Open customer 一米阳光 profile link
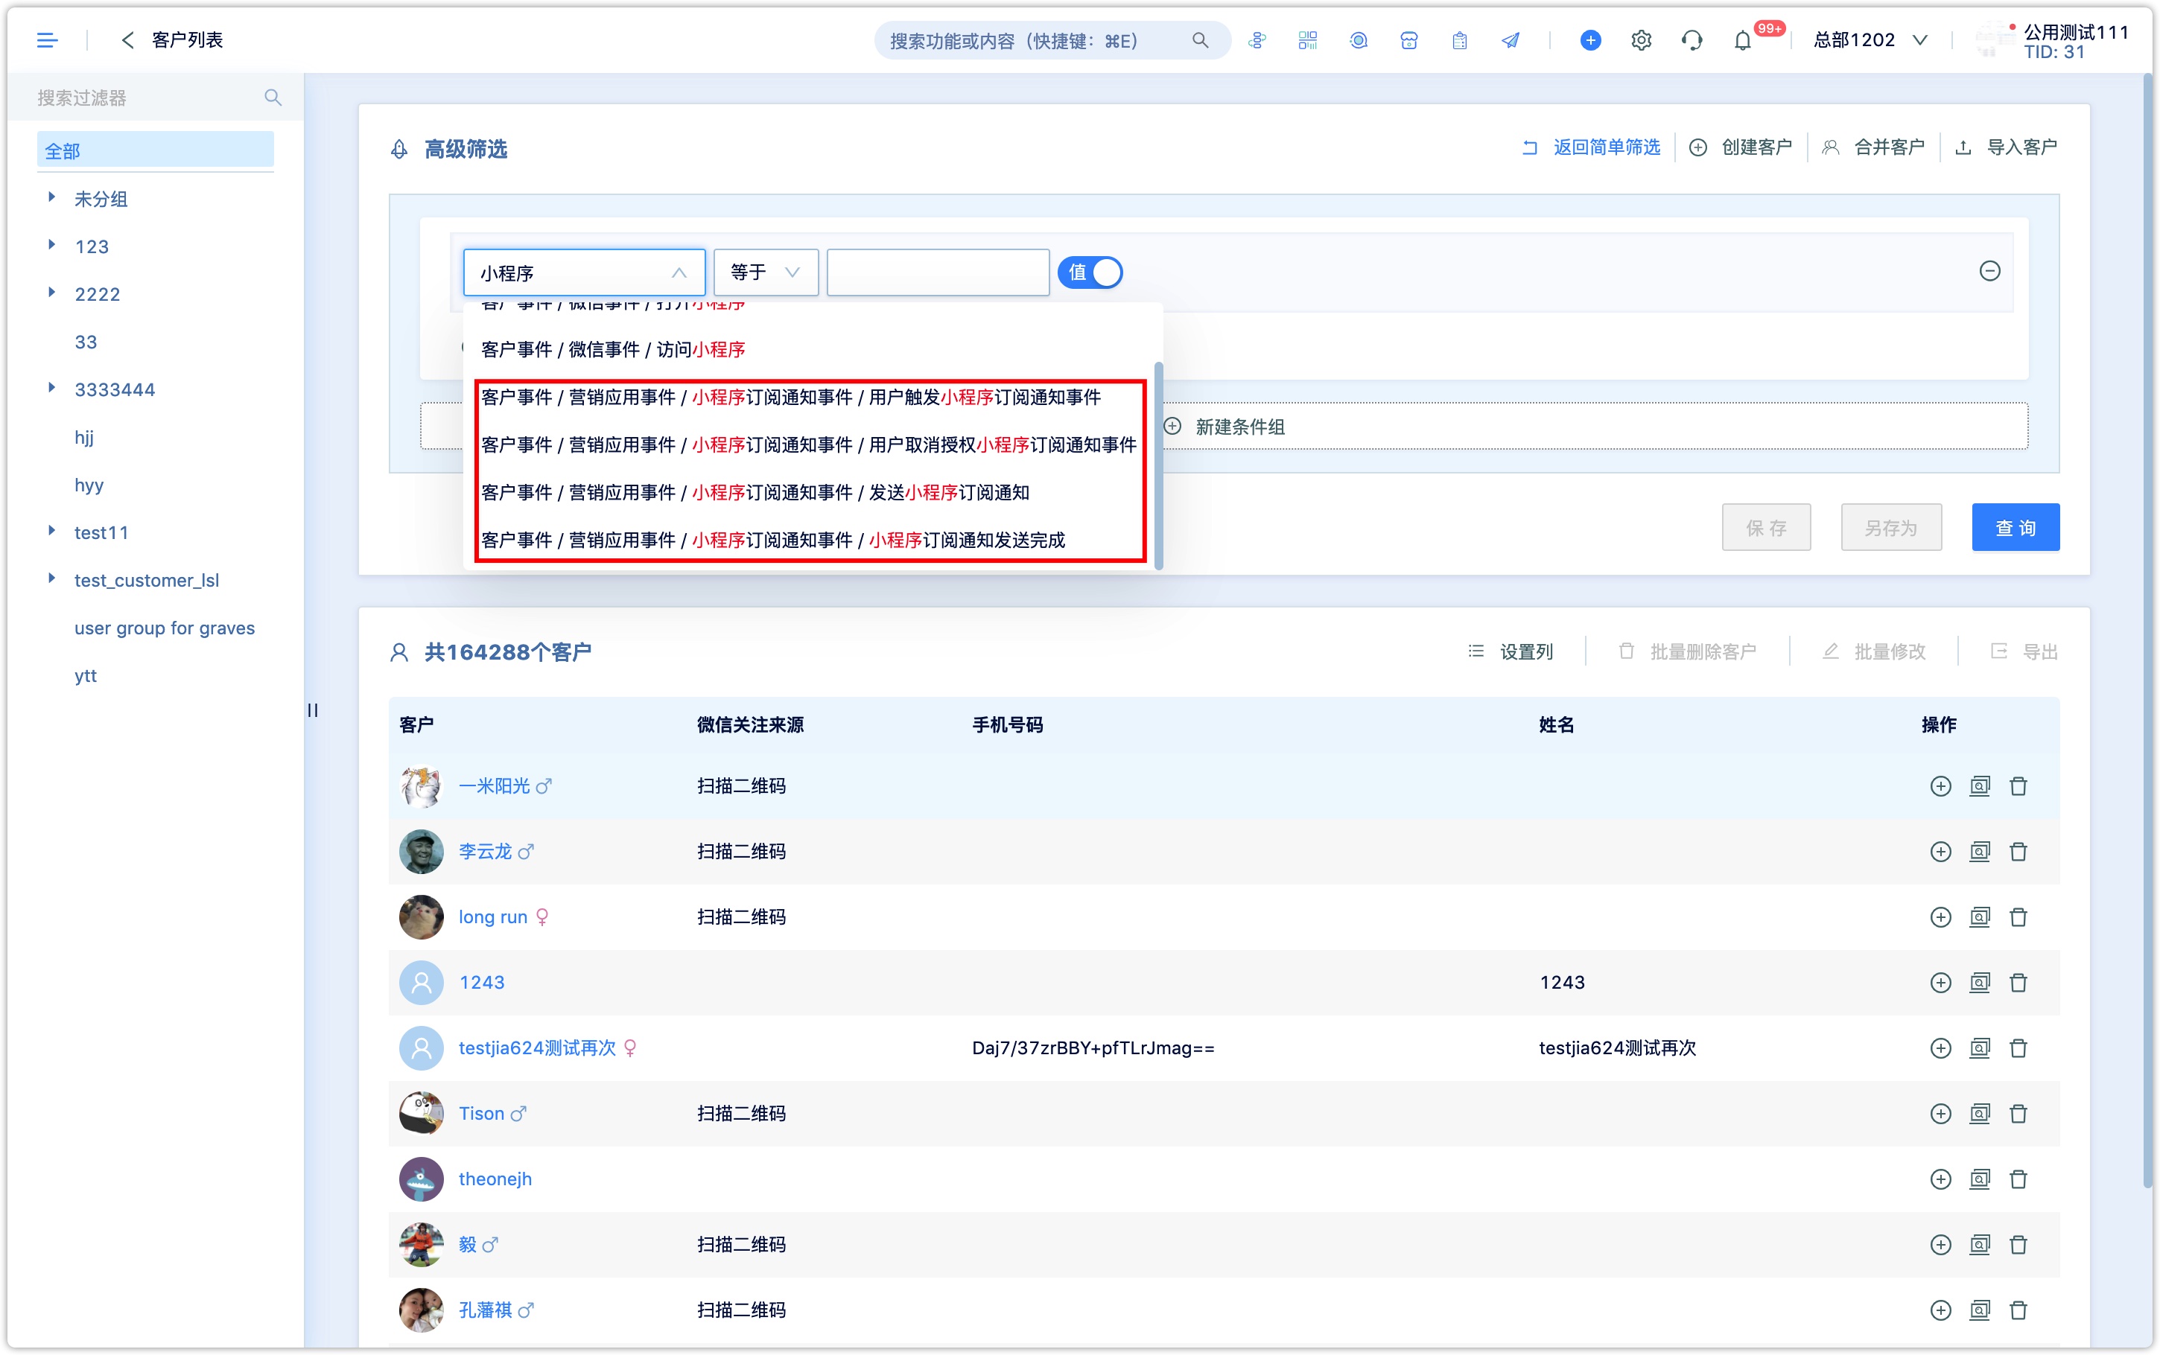 pos(494,786)
